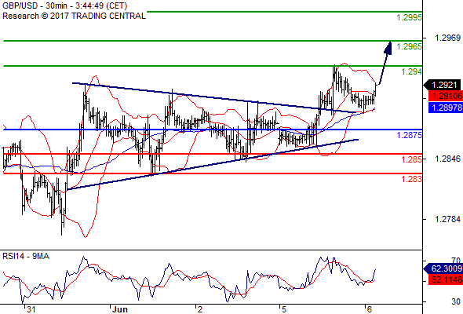Select the 1.2965 green resistance label
463x314 pixels.
tap(409, 46)
